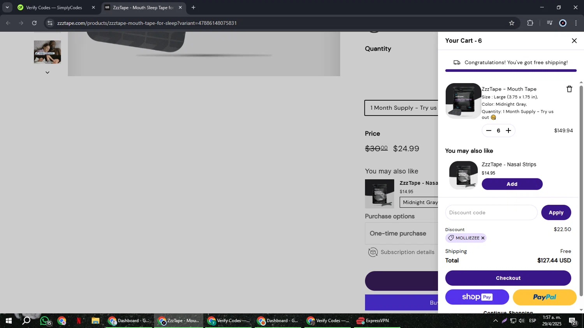View site information icon in address bar
Viewport: 584px width, 328px height.
(50, 23)
